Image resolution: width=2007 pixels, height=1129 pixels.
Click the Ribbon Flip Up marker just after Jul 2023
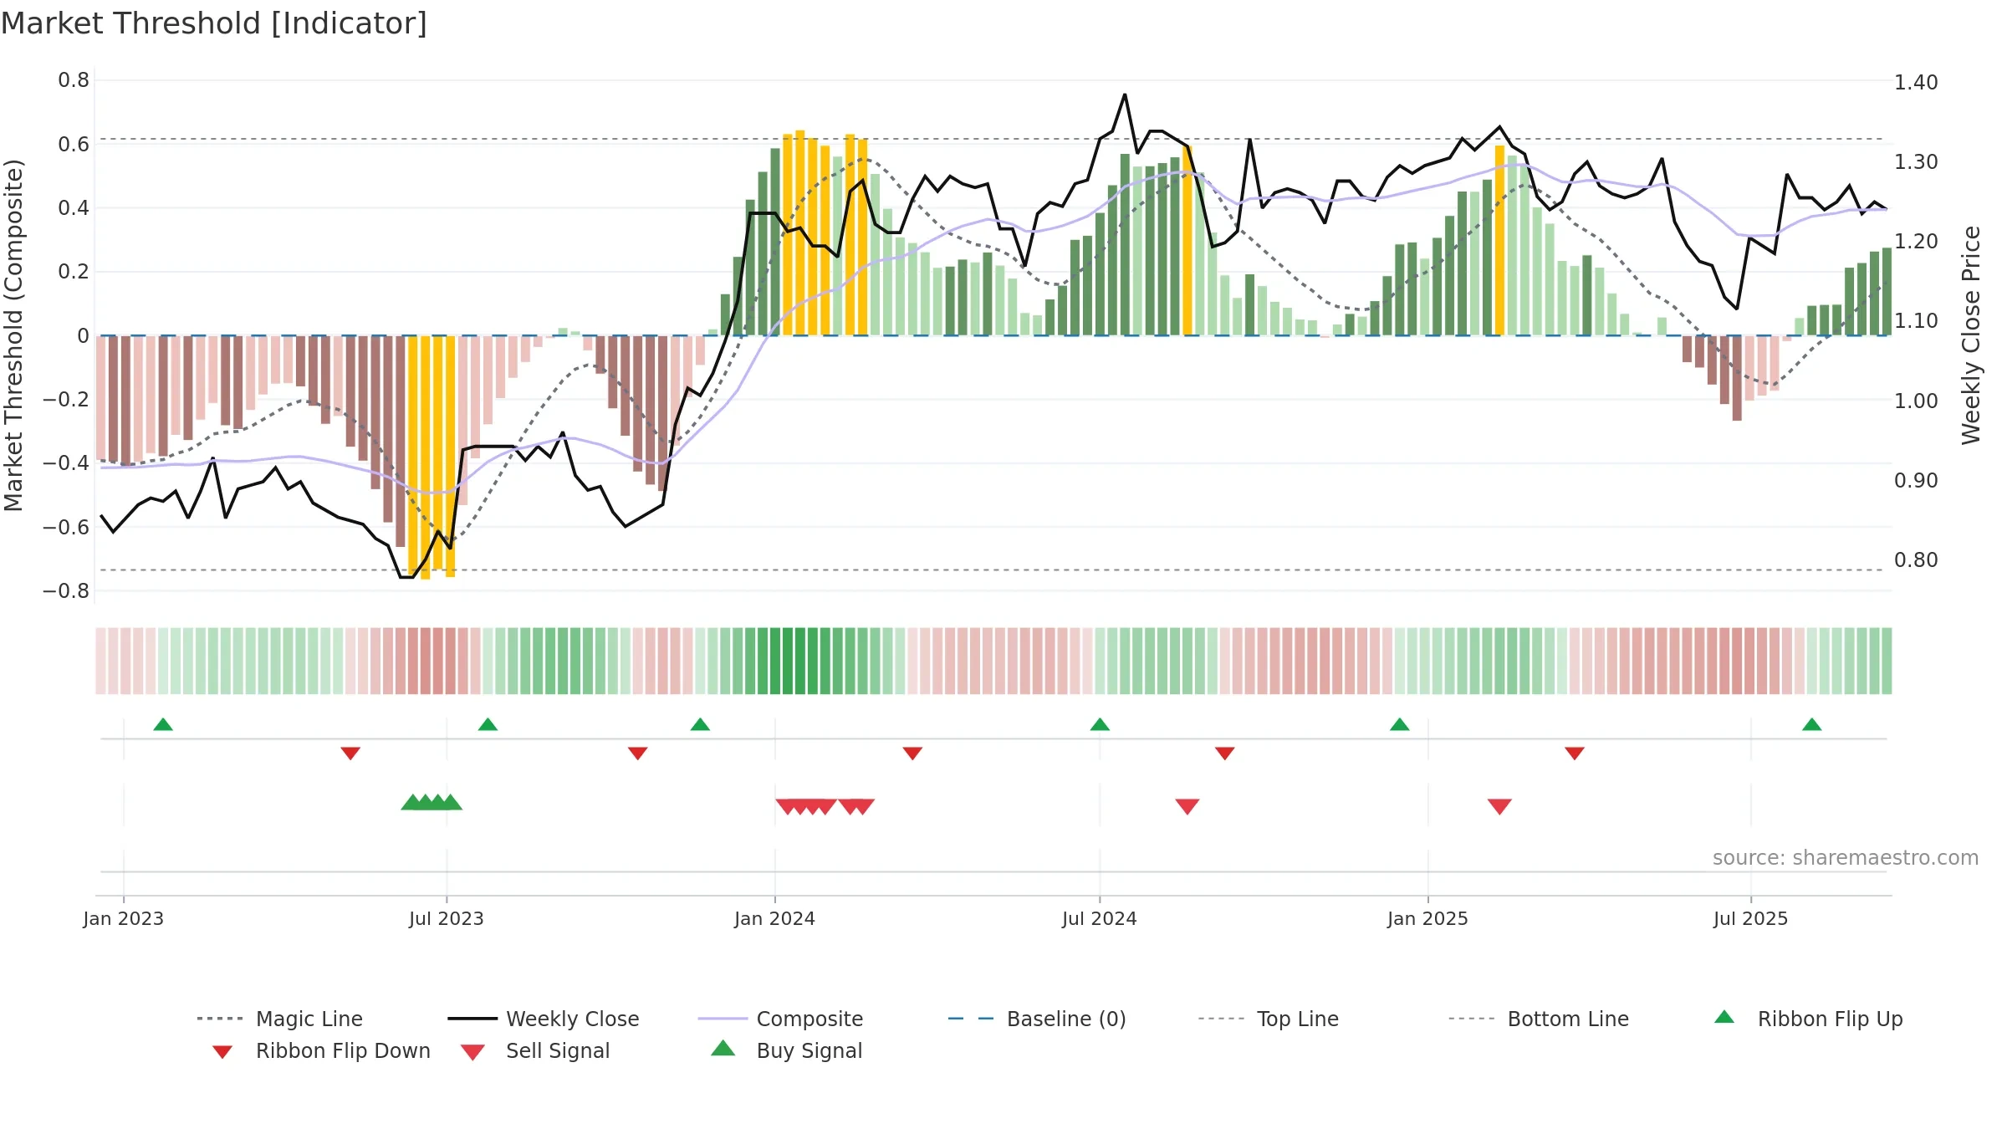click(488, 724)
